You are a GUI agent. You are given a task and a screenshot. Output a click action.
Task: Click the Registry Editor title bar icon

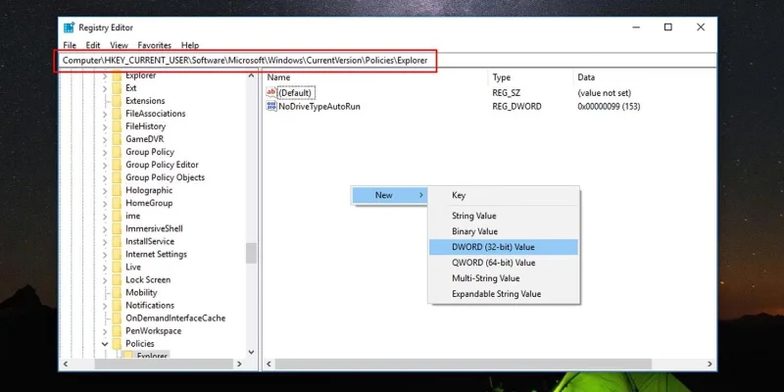(69, 27)
